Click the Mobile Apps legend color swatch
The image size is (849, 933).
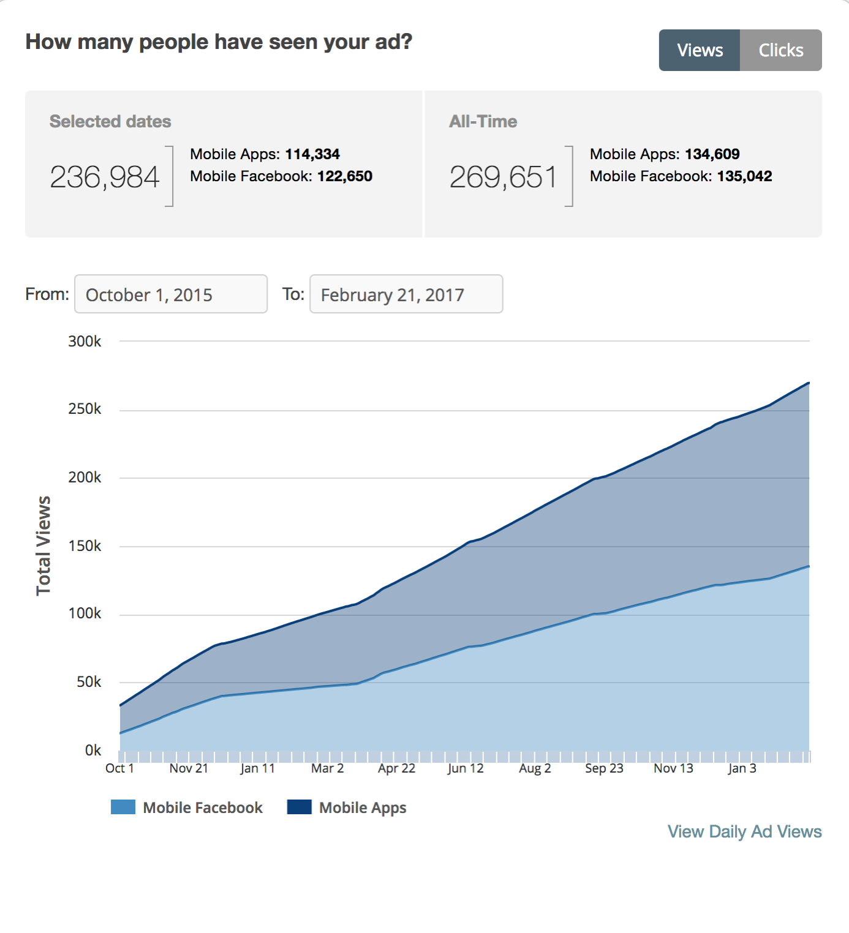pos(298,807)
